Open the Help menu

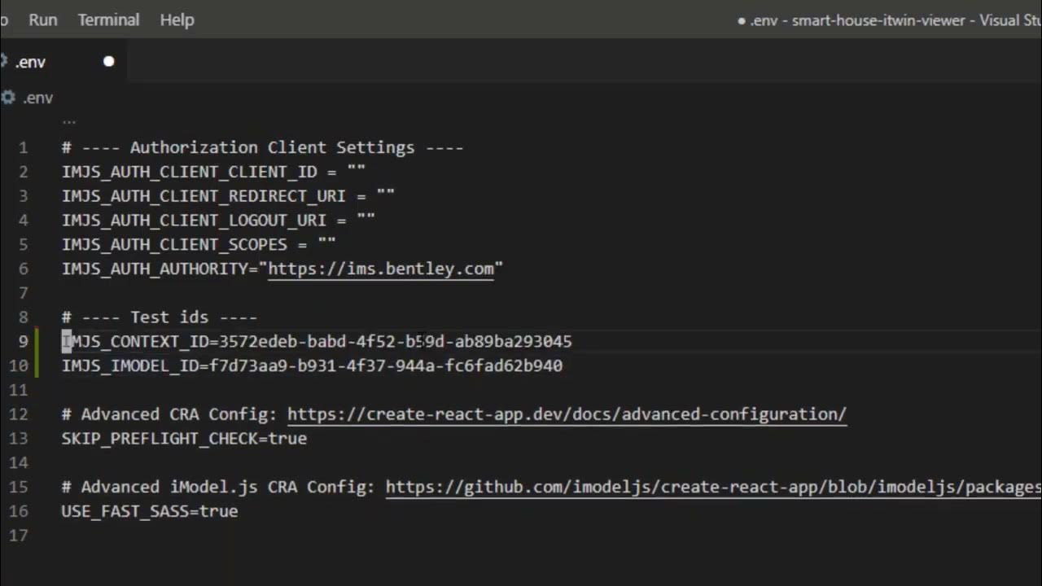[177, 20]
